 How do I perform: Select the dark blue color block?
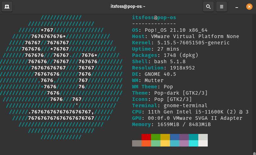click(x=175, y=137)
